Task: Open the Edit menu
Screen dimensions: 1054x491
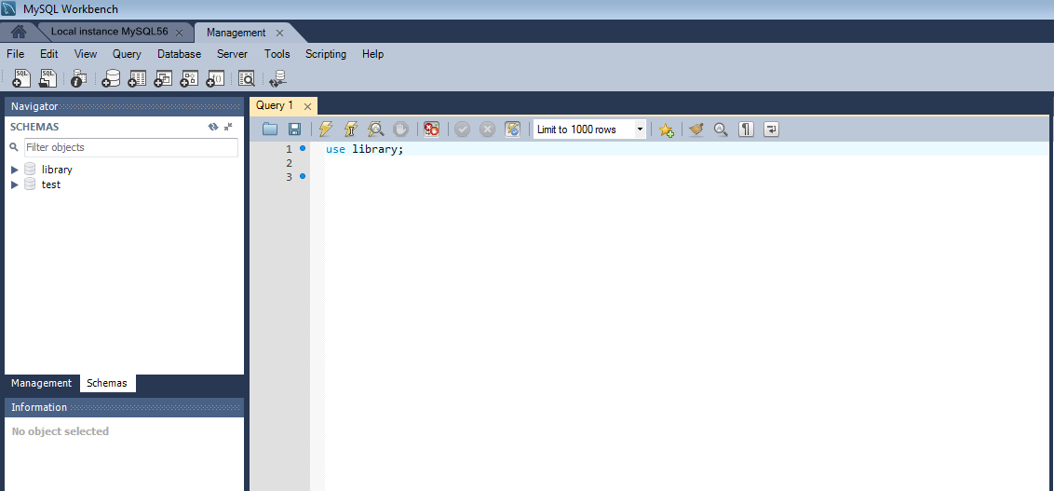Action: pyautogui.click(x=49, y=54)
